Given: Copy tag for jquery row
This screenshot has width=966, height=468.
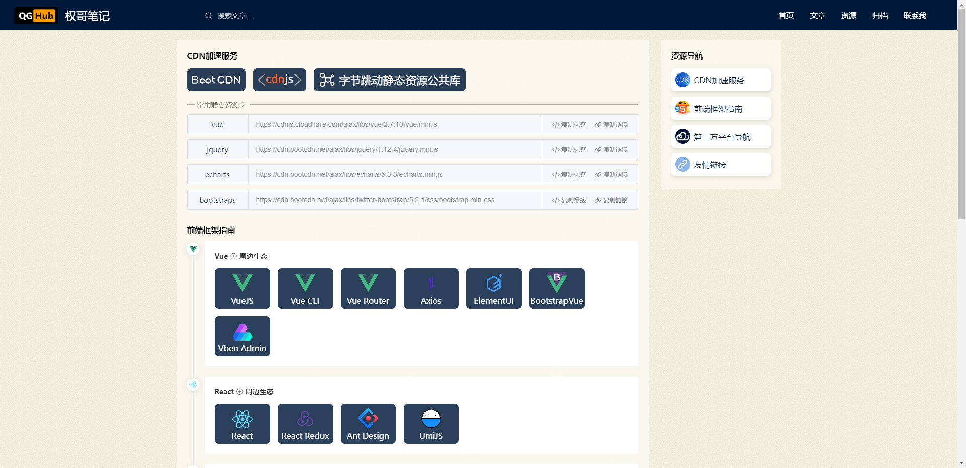Looking at the screenshot, I should pyautogui.click(x=569, y=150).
